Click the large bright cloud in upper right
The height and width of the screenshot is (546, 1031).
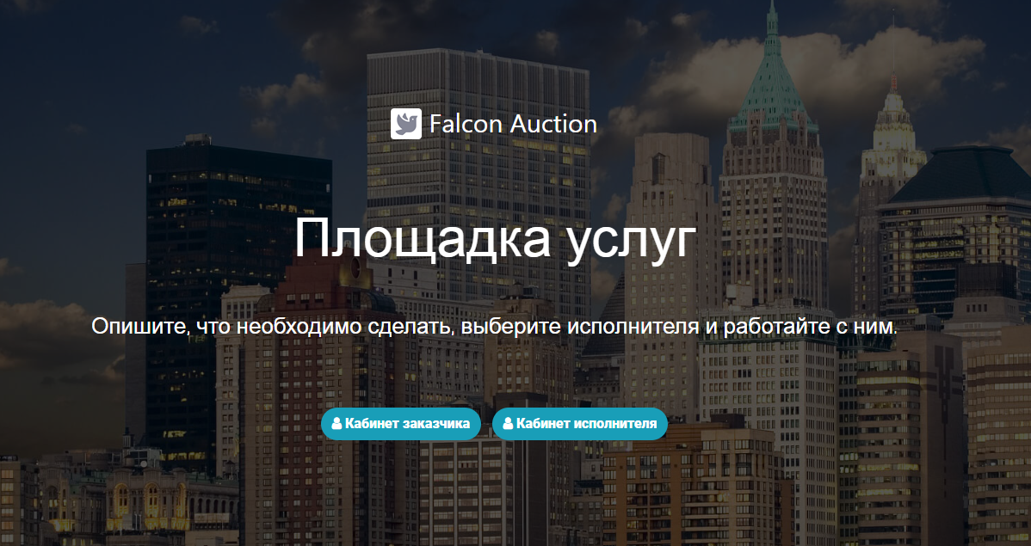point(815,72)
